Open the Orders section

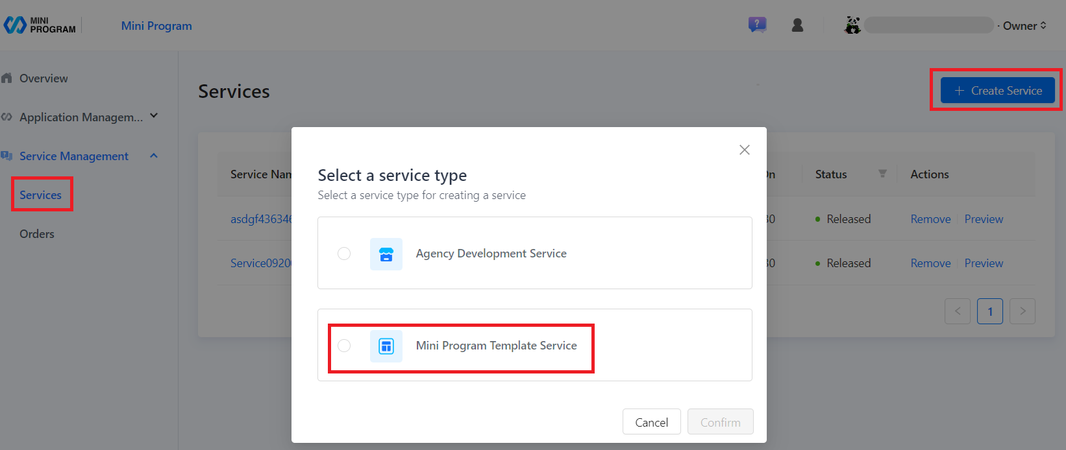click(x=36, y=233)
